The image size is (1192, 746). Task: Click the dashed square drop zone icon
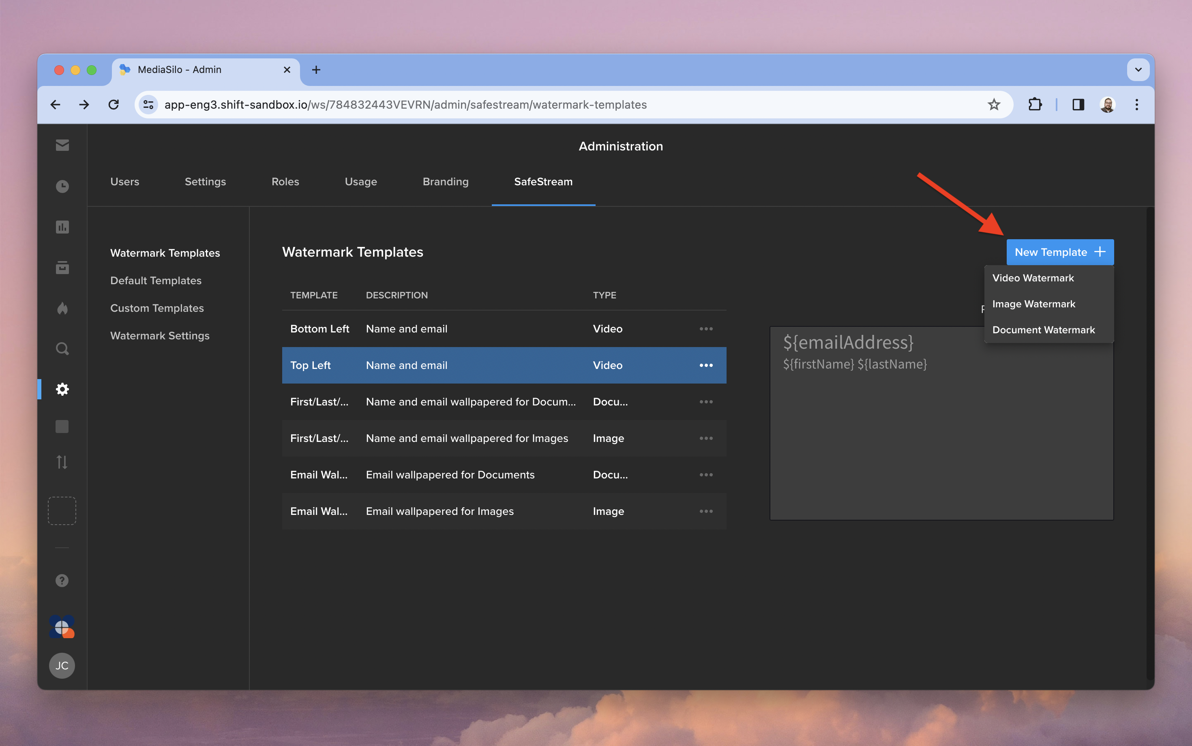(x=62, y=511)
